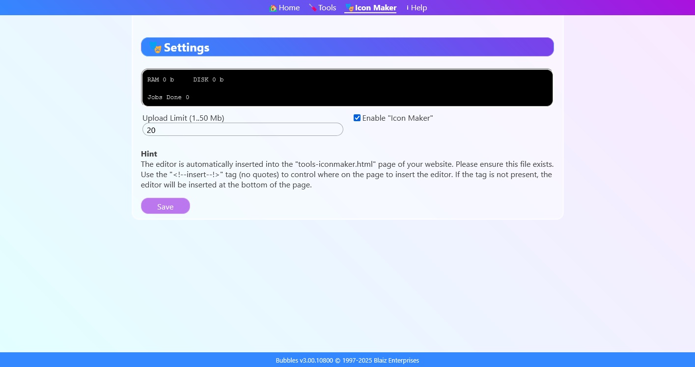This screenshot has width=695, height=367.
Task: Click the theater masks icon in navigation bar
Action: point(349,8)
